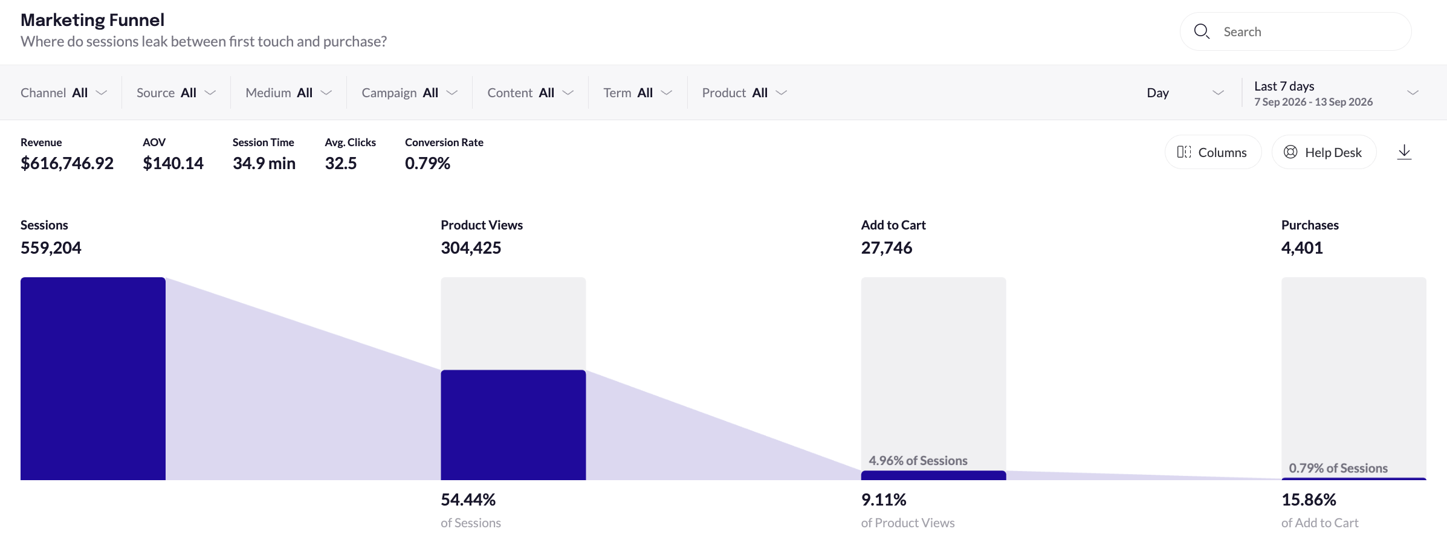Open the Help Desk button

(x=1324, y=152)
